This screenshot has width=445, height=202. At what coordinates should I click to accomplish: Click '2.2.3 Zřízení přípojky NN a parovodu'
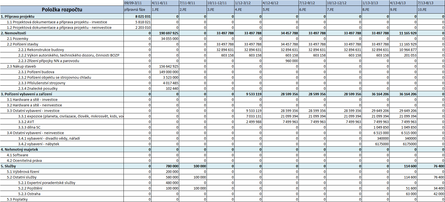coord(49,61)
